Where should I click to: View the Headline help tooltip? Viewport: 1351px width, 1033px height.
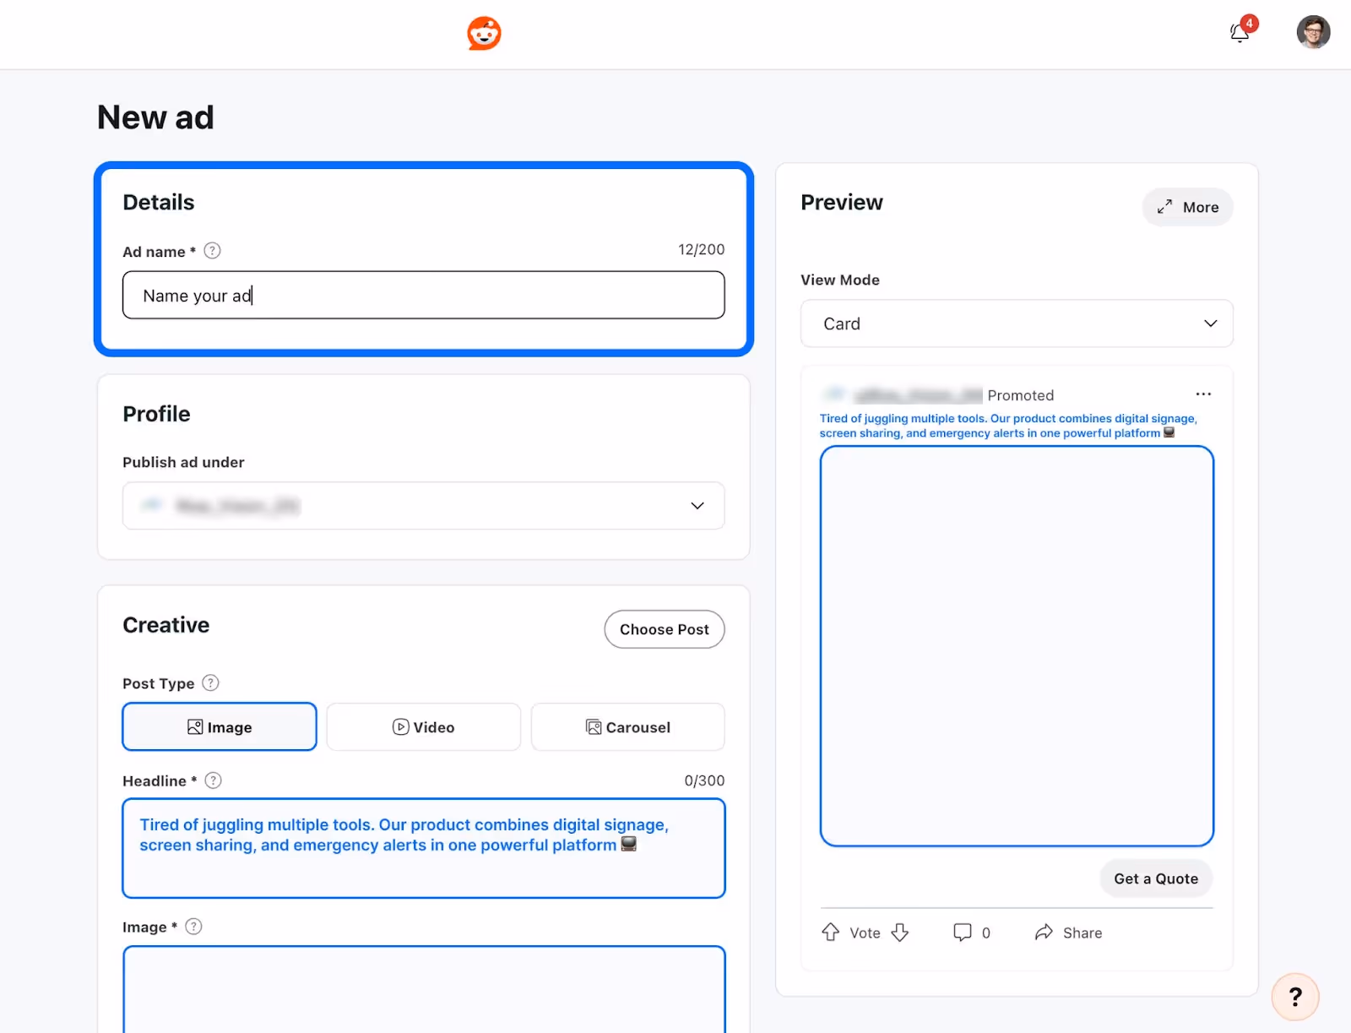point(213,780)
